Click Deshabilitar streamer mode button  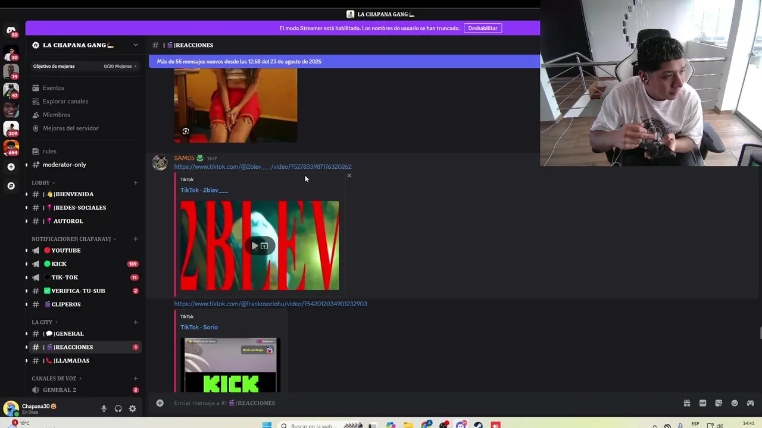482,28
